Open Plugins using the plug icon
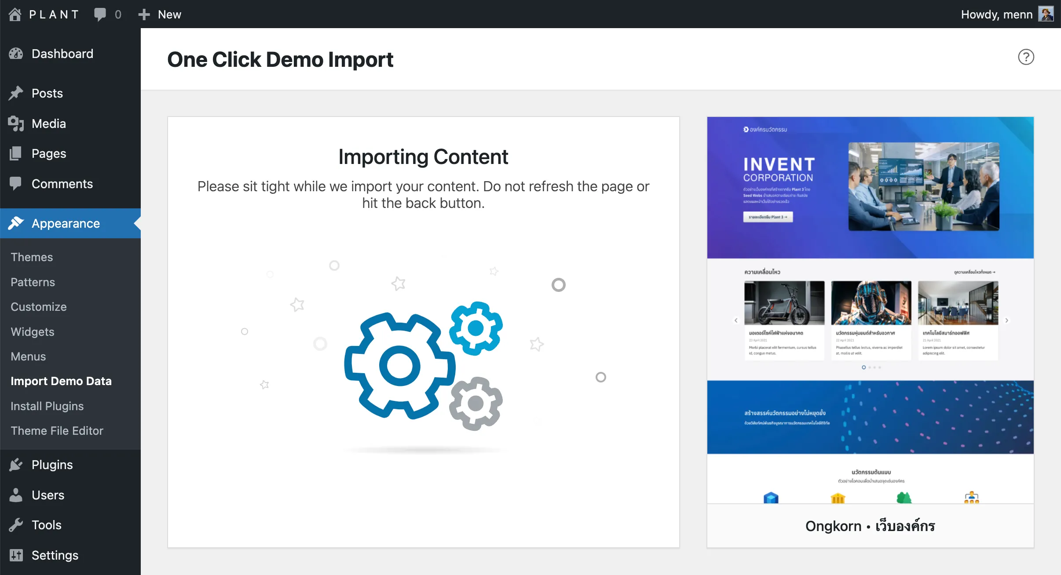1061x575 pixels. (16, 464)
